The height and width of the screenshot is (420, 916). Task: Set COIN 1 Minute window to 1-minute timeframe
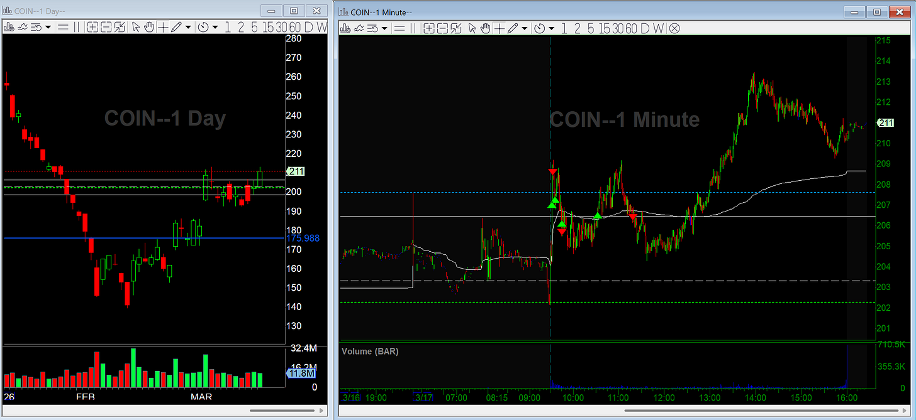tap(564, 28)
